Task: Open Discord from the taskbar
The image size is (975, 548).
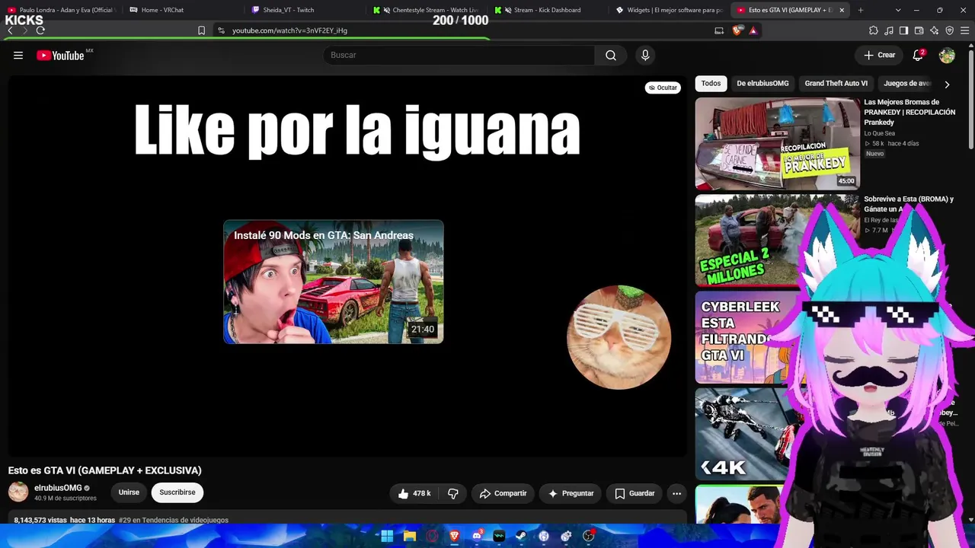Action: pyautogui.click(x=477, y=536)
